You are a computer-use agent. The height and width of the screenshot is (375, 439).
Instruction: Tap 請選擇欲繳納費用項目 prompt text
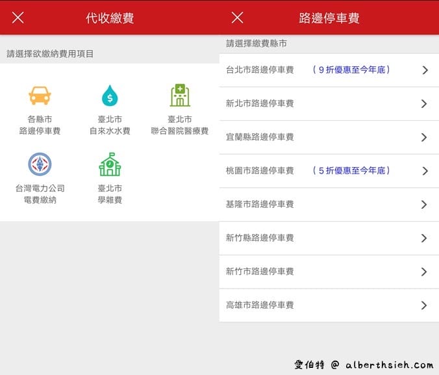click(50, 53)
